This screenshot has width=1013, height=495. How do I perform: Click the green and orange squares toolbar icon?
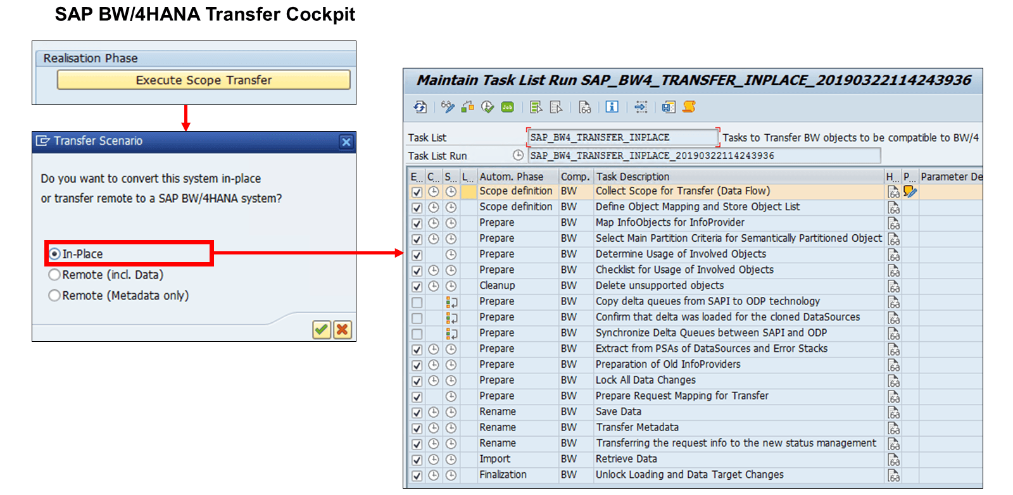tap(467, 107)
